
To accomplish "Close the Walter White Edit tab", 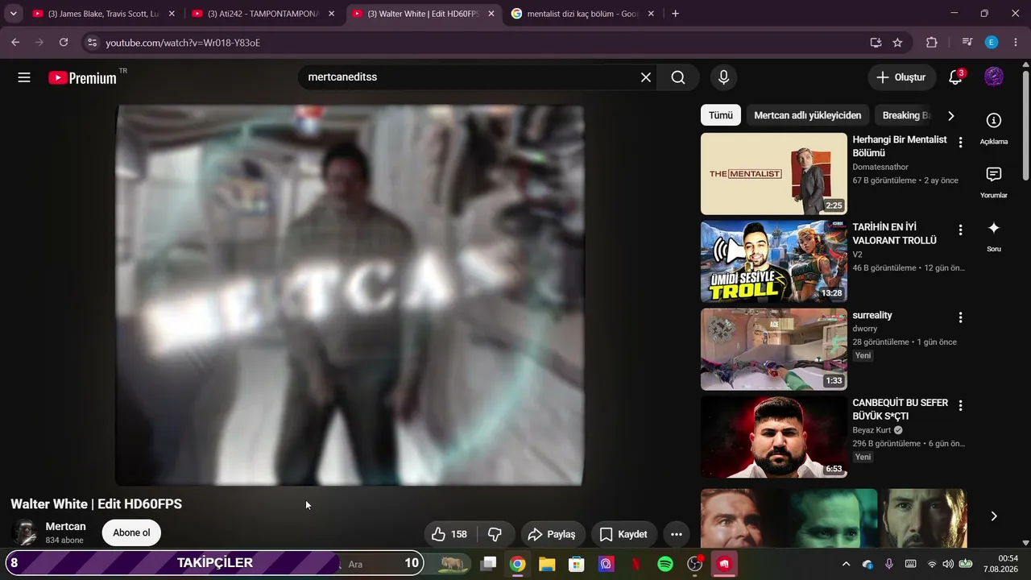I will (491, 14).
